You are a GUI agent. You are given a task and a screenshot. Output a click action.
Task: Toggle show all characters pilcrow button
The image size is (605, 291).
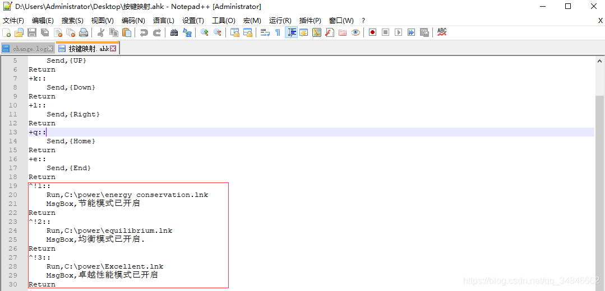[278, 32]
